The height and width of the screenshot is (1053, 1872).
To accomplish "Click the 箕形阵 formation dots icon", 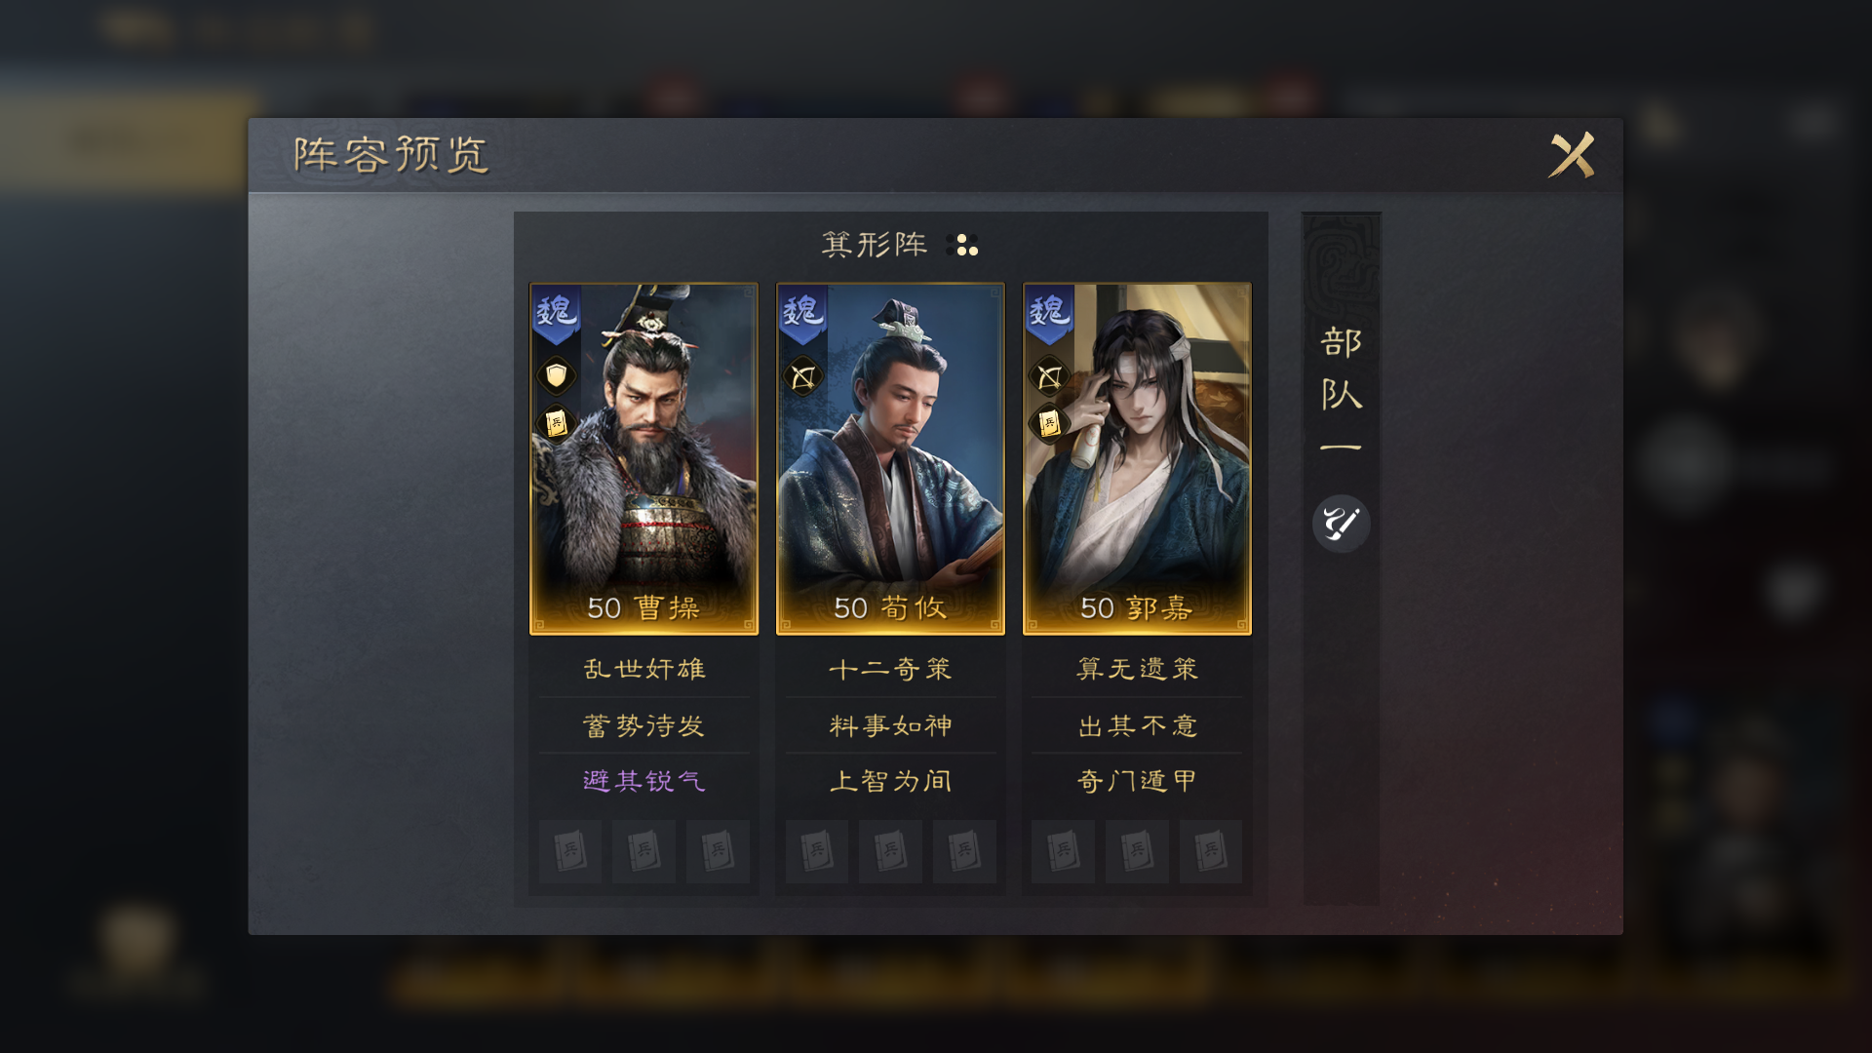I will coord(962,245).
